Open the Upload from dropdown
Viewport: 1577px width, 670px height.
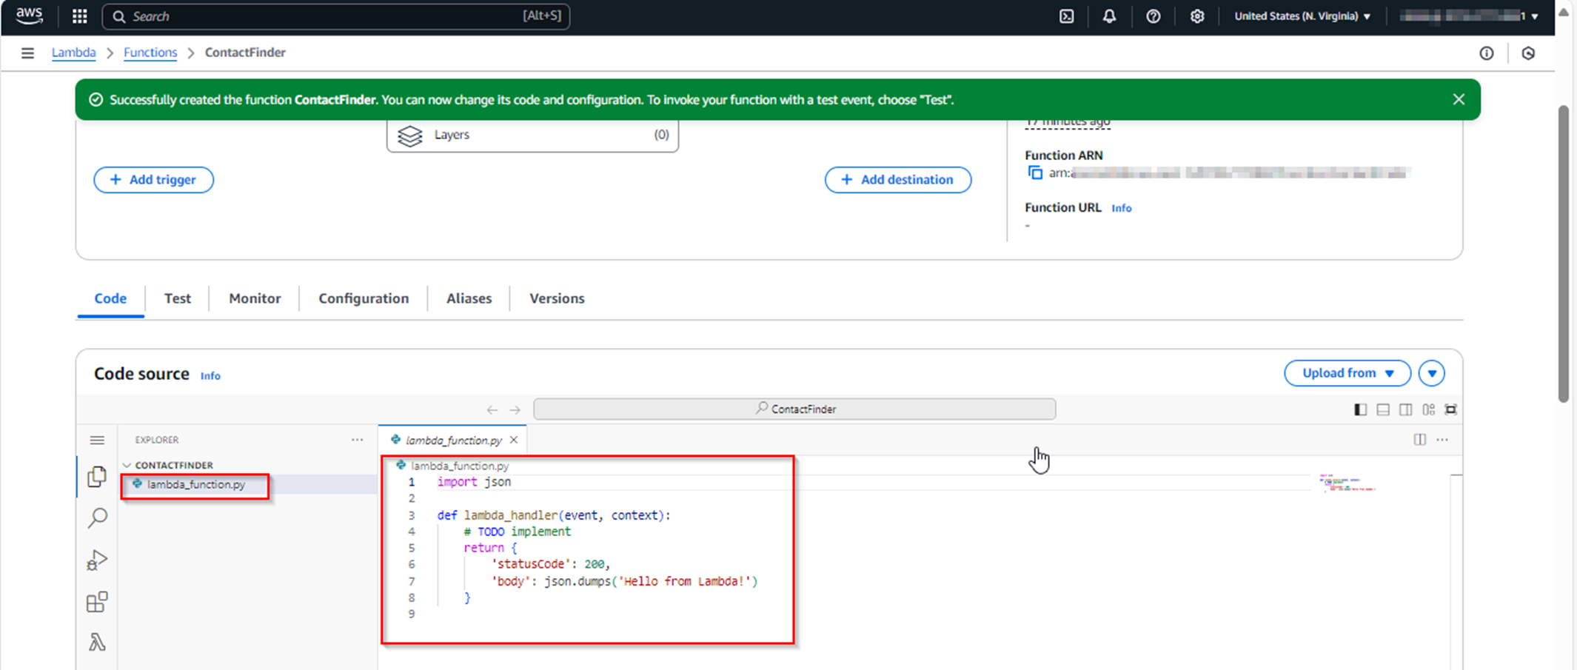pyautogui.click(x=1347, y=373)
